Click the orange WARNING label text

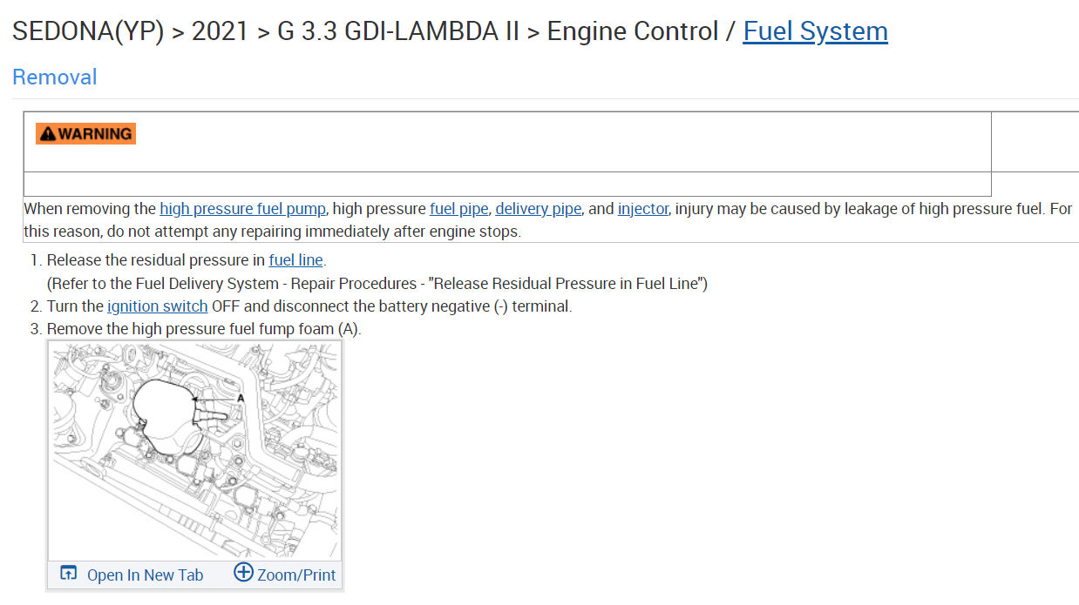coord(95,134)
